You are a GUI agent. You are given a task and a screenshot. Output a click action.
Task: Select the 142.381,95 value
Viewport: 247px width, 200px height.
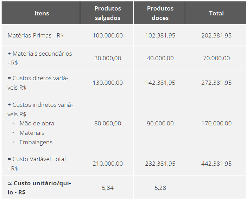click(160, 83)
